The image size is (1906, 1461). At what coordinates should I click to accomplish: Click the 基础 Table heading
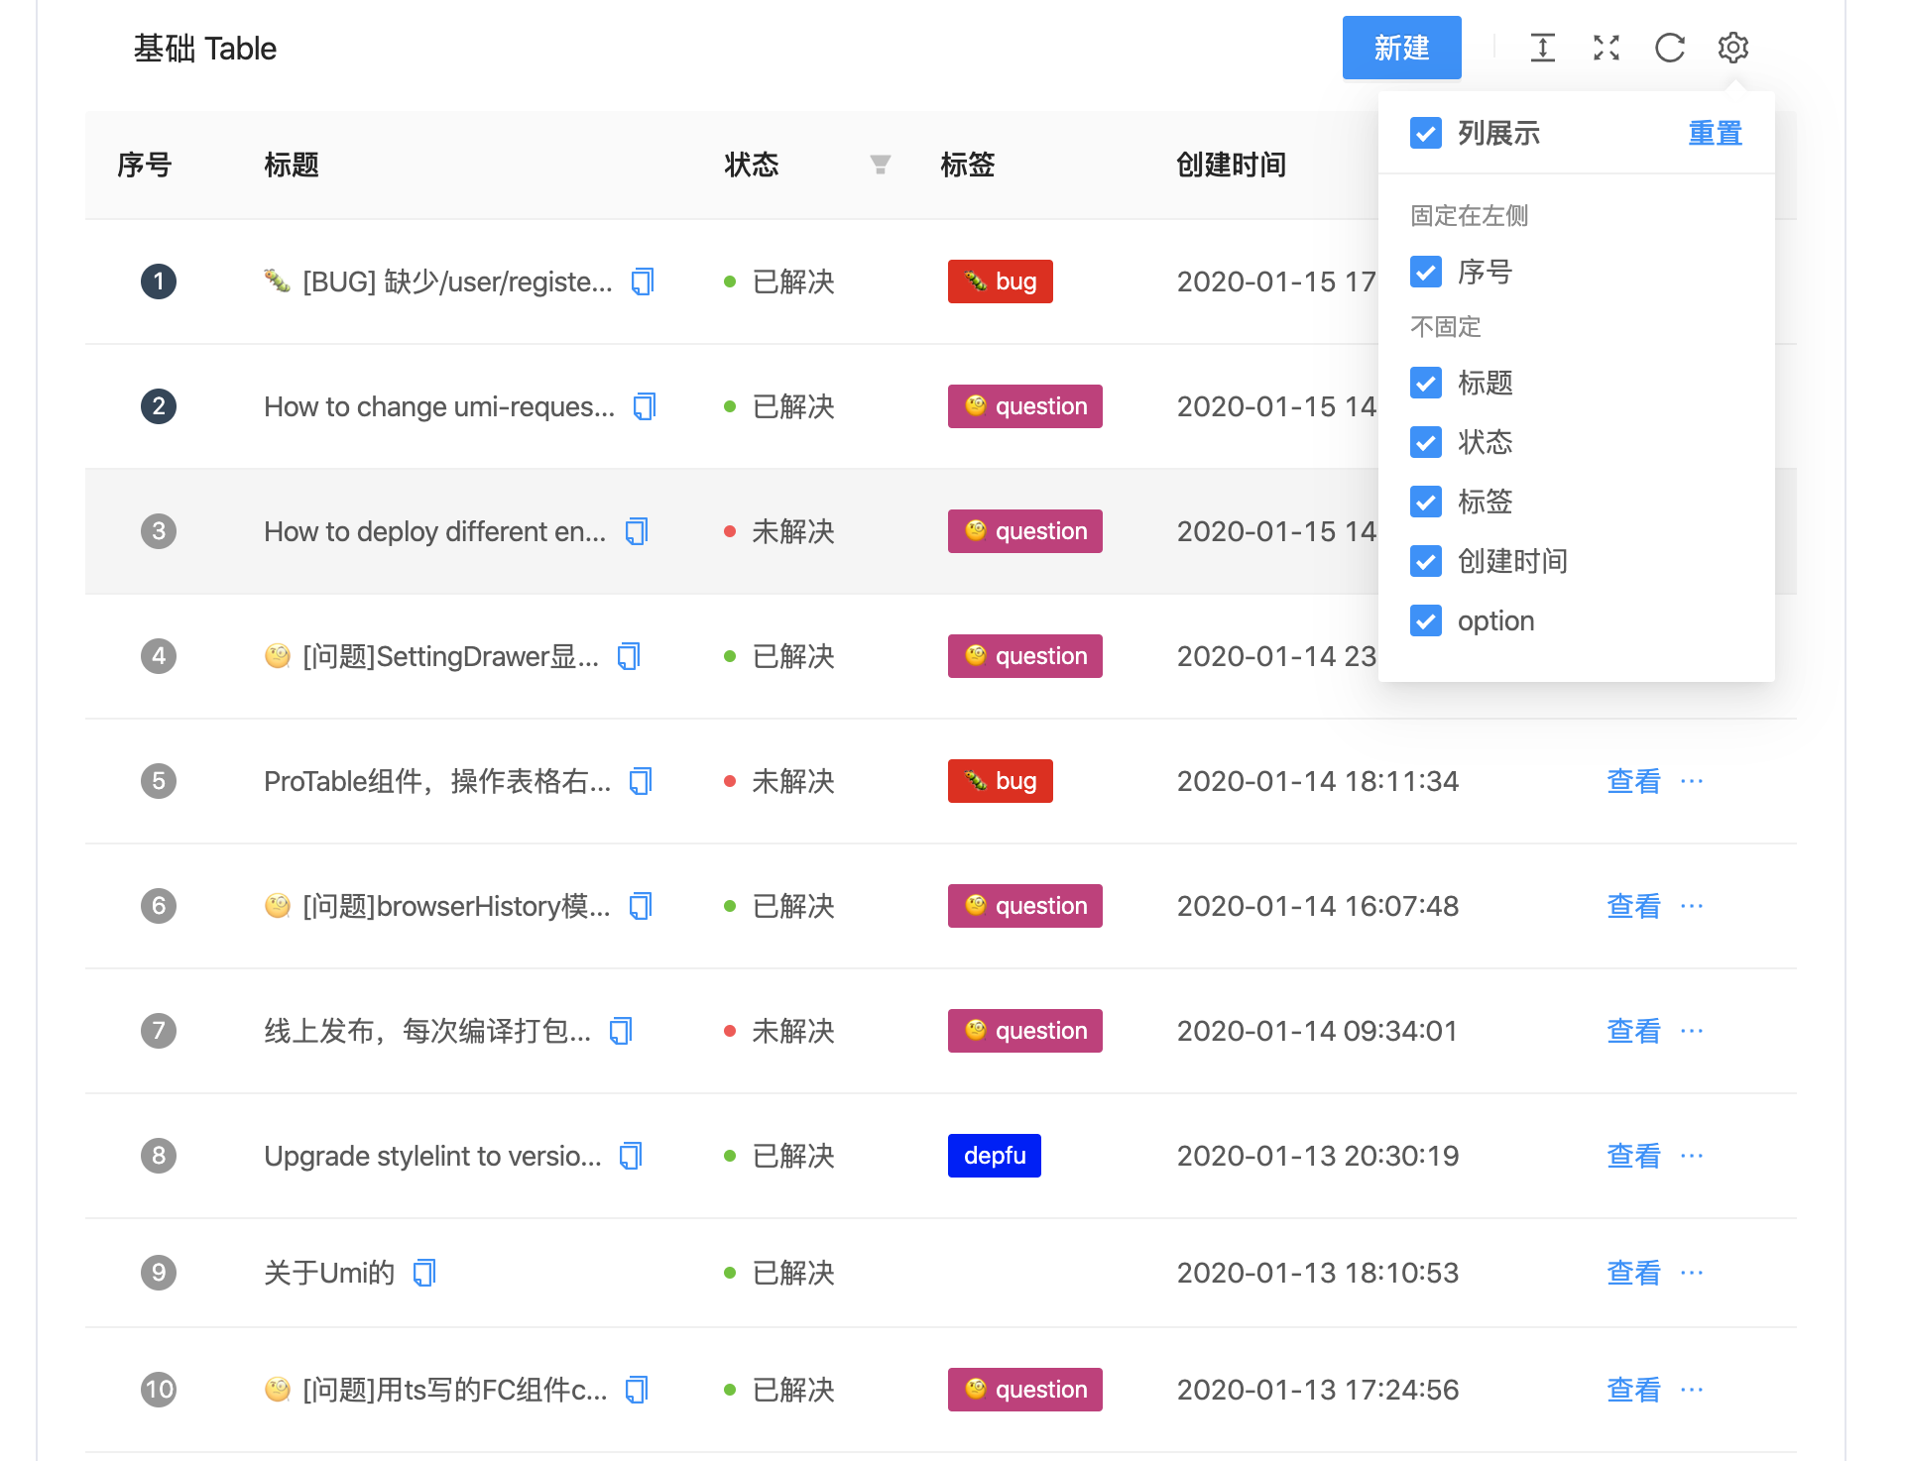(x=205, y=48)
